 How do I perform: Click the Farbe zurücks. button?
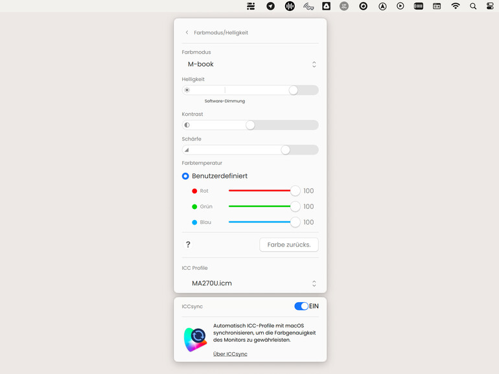(289, 245)
